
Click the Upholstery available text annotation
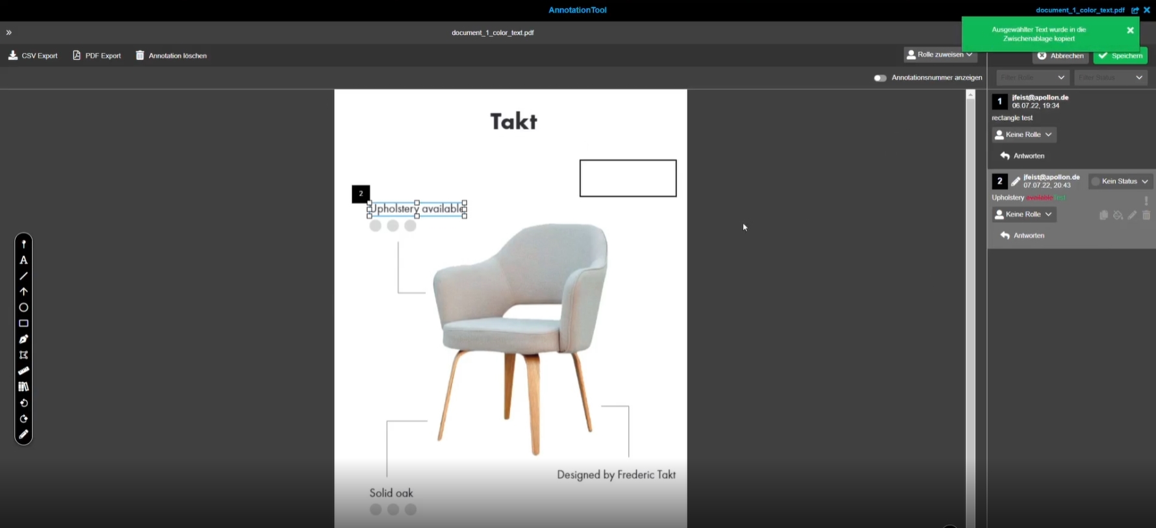tap(417, 209)
